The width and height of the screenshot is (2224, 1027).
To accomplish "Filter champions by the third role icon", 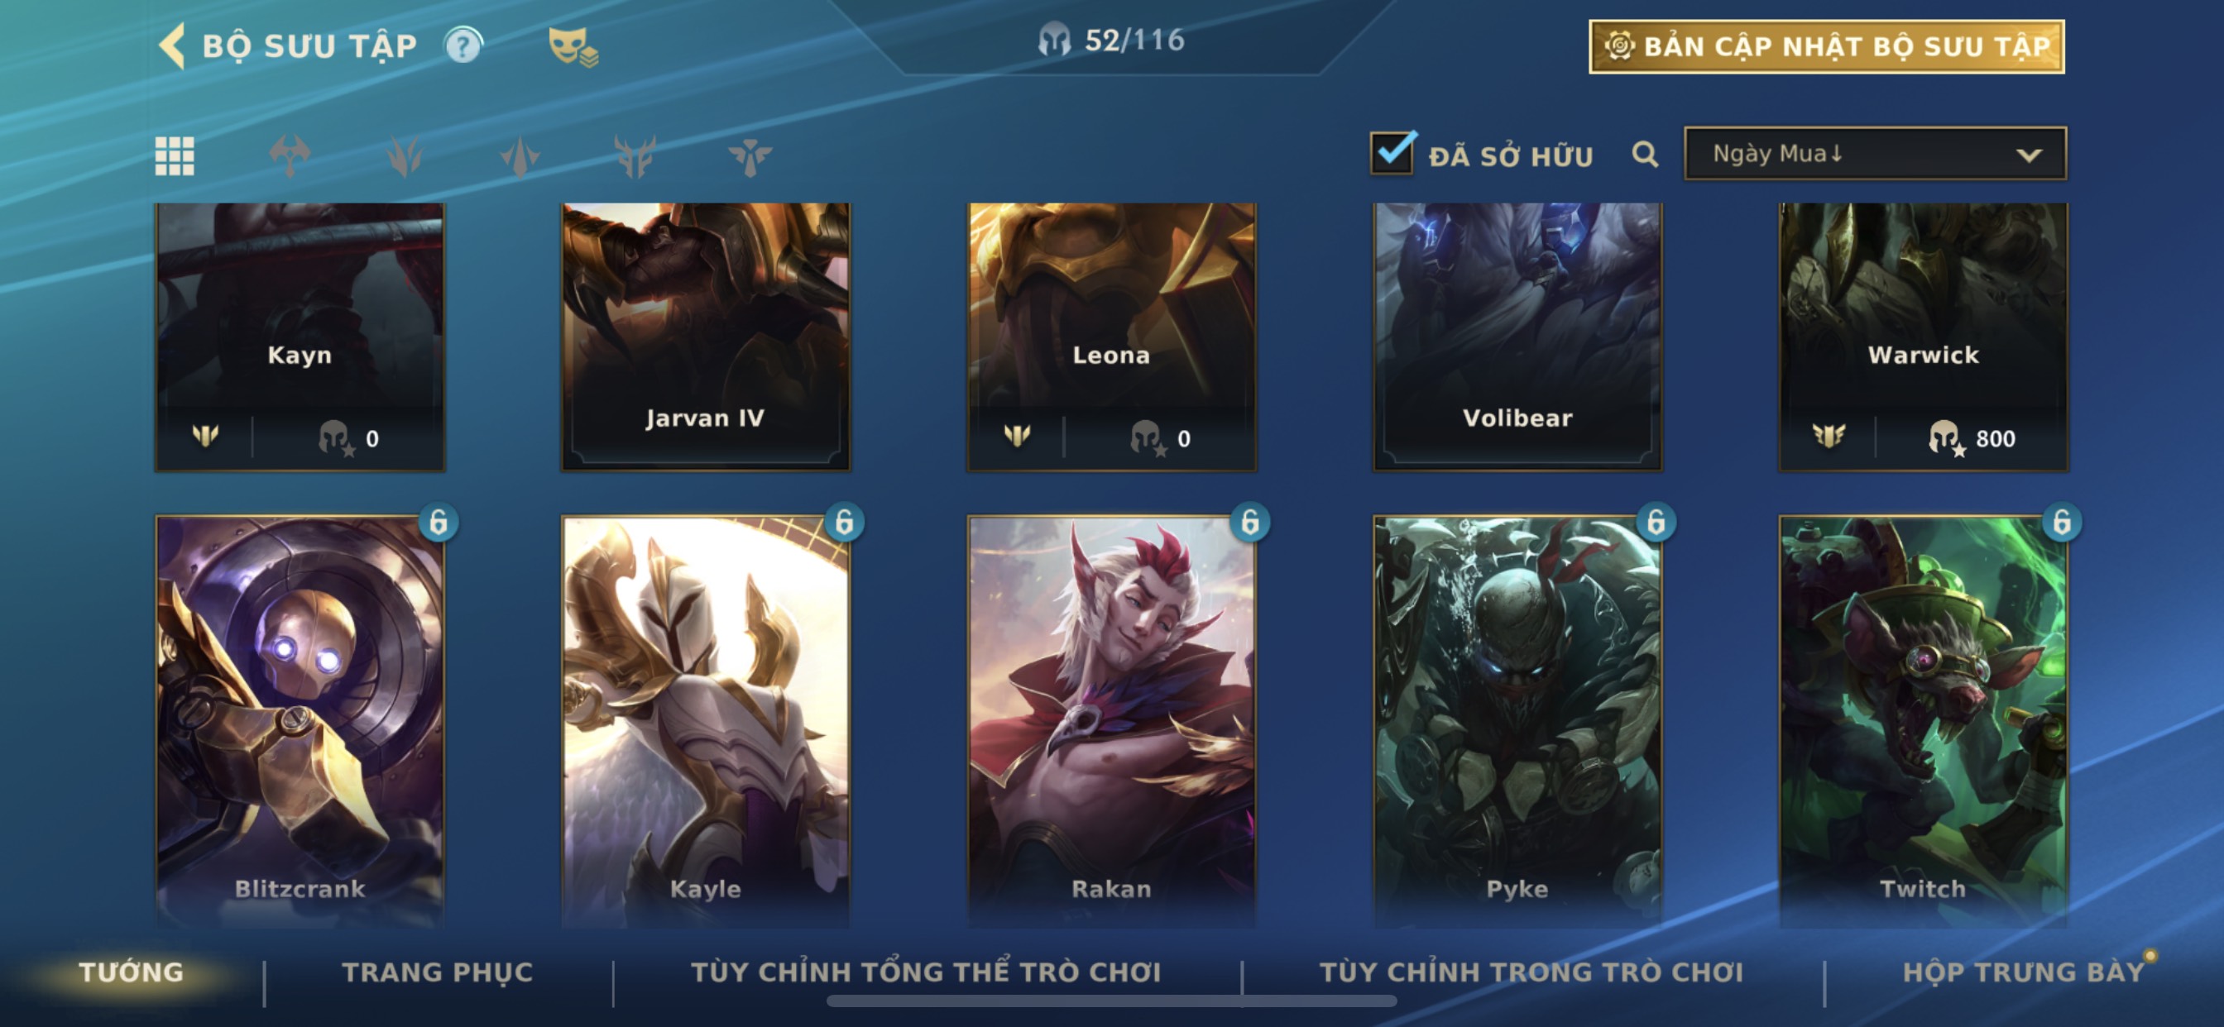I will (x=520, y=156).
